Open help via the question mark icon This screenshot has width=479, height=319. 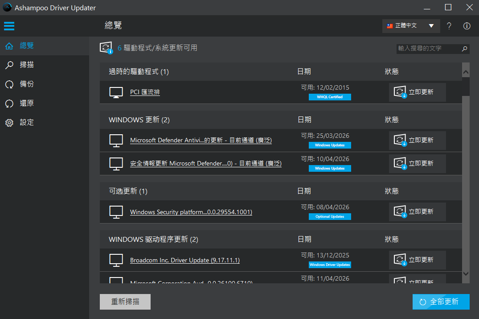tap(449, 26)
